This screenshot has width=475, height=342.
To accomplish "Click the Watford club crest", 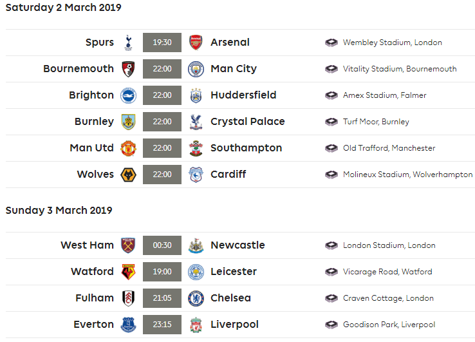I will pyautogui.click(x=128, y=272).
